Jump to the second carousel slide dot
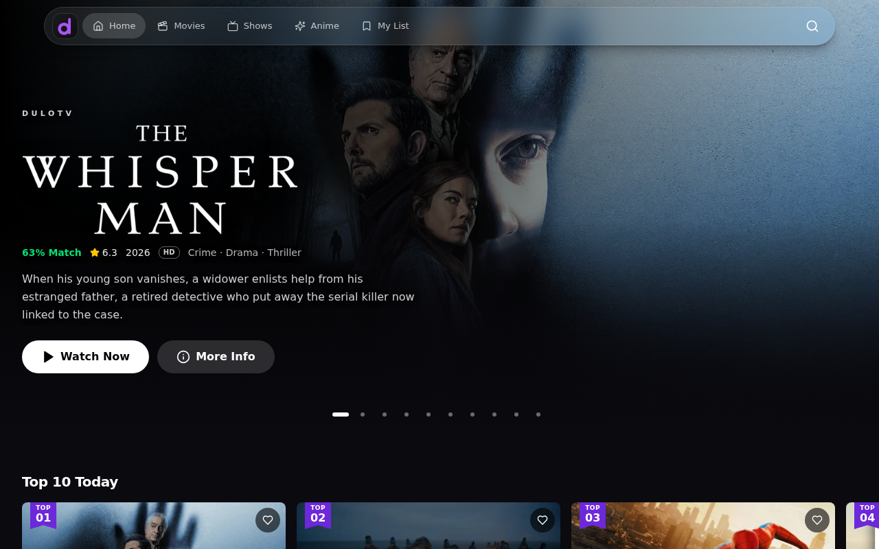 click(x=363, y=414)
